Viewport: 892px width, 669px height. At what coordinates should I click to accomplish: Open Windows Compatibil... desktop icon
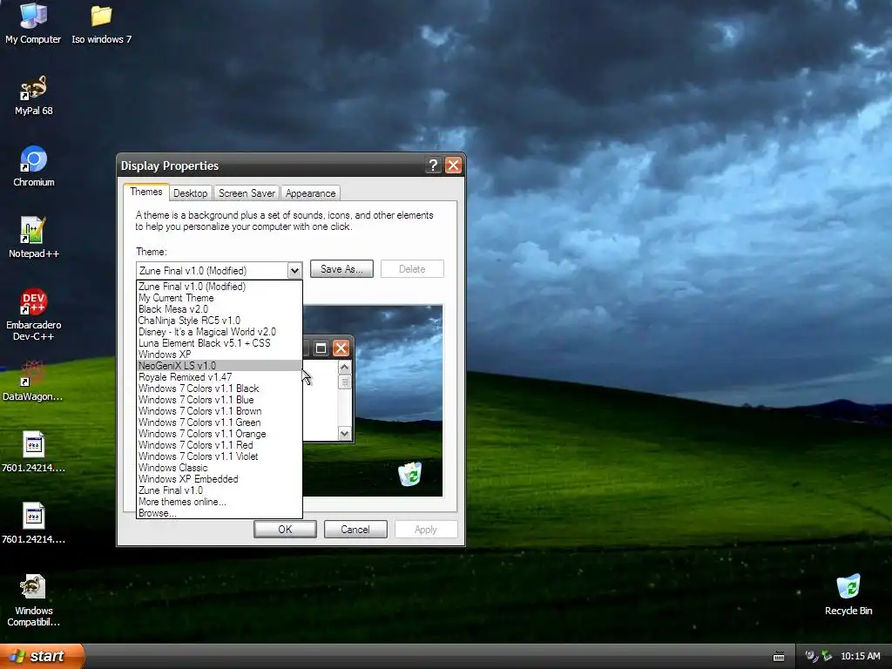pos(34,600)
